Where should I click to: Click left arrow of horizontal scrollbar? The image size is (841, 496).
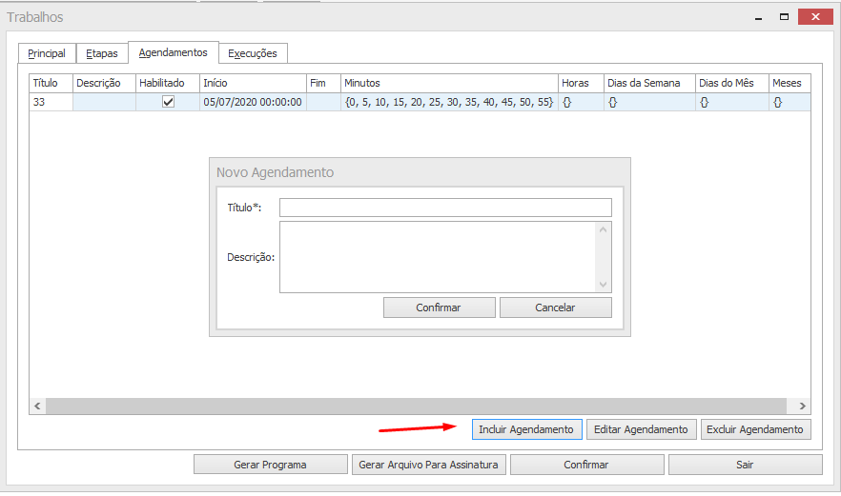click(37, 406)
